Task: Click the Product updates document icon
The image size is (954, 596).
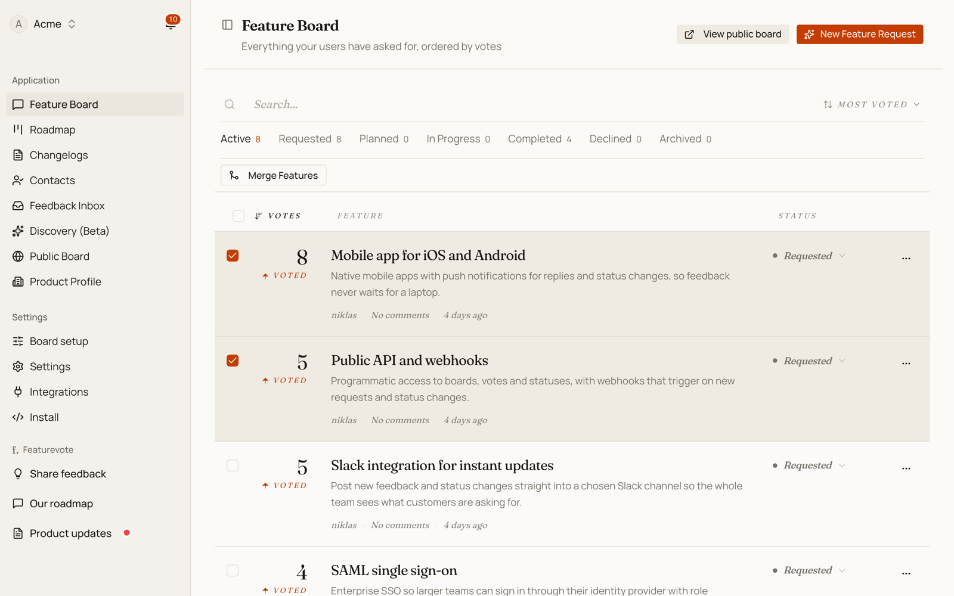Action: [x=18, y=533]
